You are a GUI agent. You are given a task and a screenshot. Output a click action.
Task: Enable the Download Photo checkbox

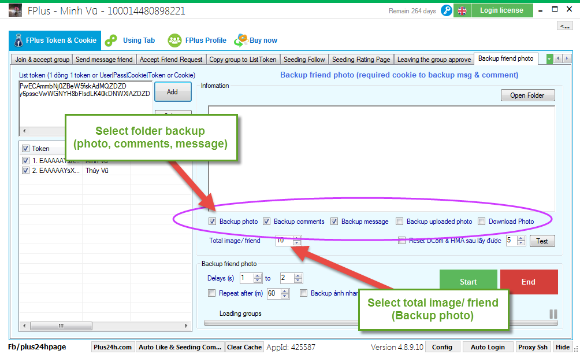pyautogui.click(x=482, y=222)
